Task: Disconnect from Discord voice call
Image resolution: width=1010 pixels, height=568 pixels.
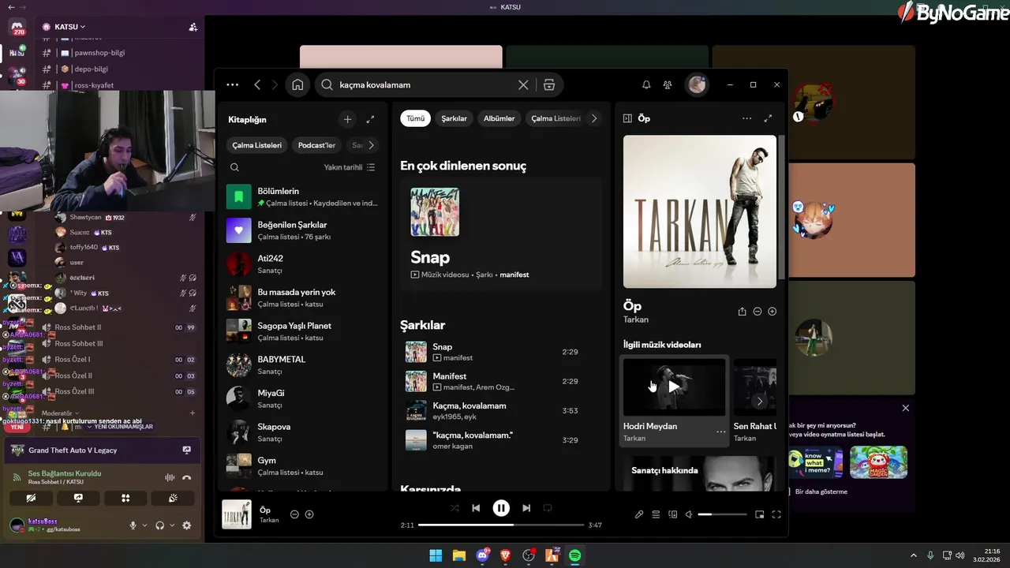Action: (x=187, y=477)
